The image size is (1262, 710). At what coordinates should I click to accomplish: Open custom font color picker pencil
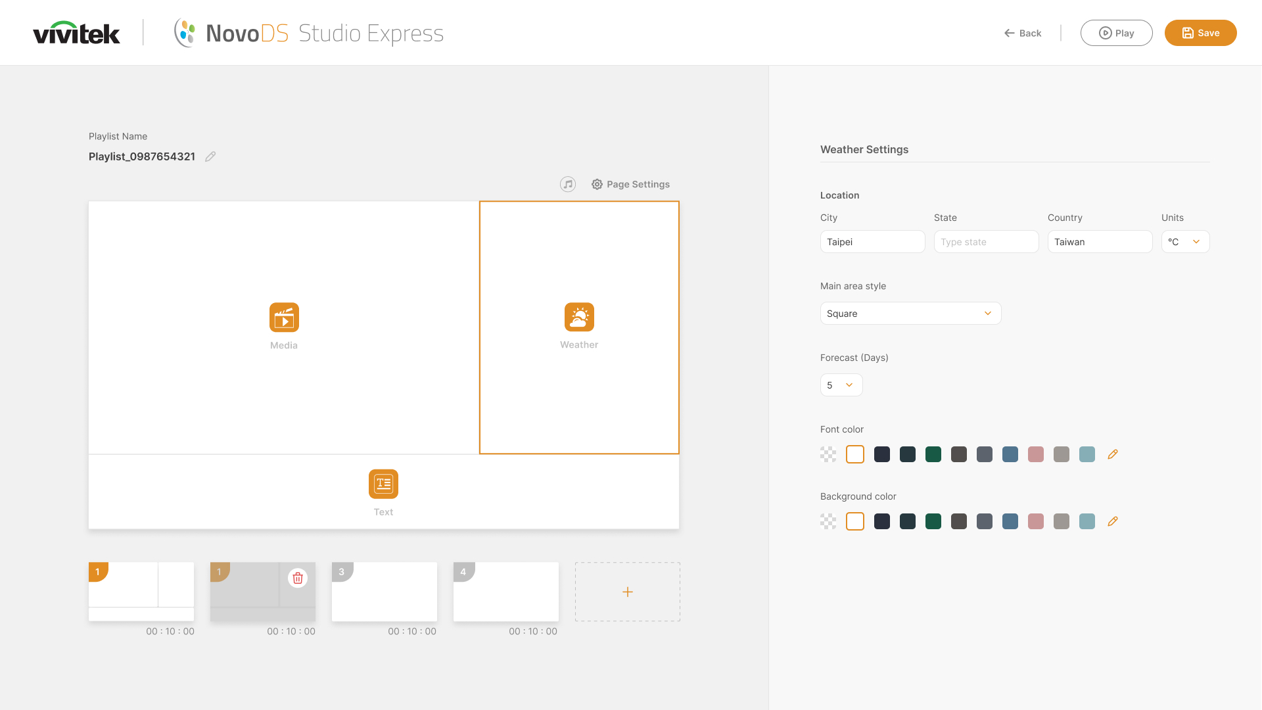click(1113, 454)
